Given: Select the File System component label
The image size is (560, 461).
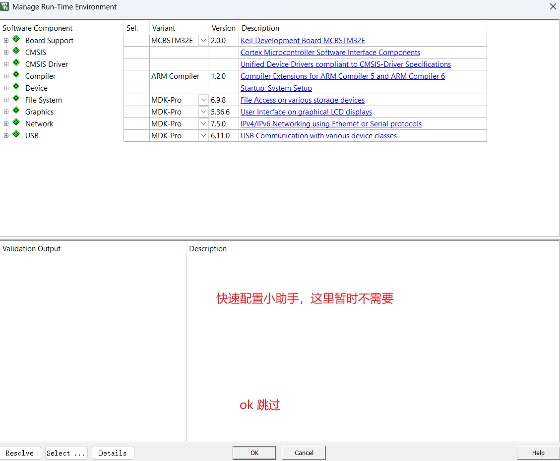Looking at the screenshot, I should [x=44, y=100].
